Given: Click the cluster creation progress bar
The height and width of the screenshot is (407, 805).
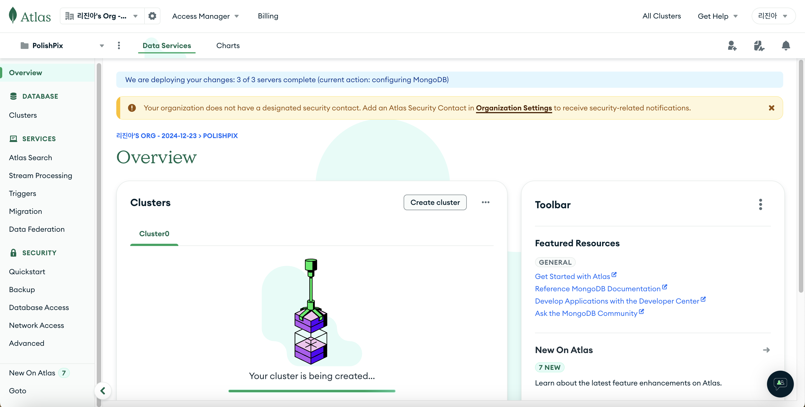Looking at the screenshot, I should coord(312,391).
